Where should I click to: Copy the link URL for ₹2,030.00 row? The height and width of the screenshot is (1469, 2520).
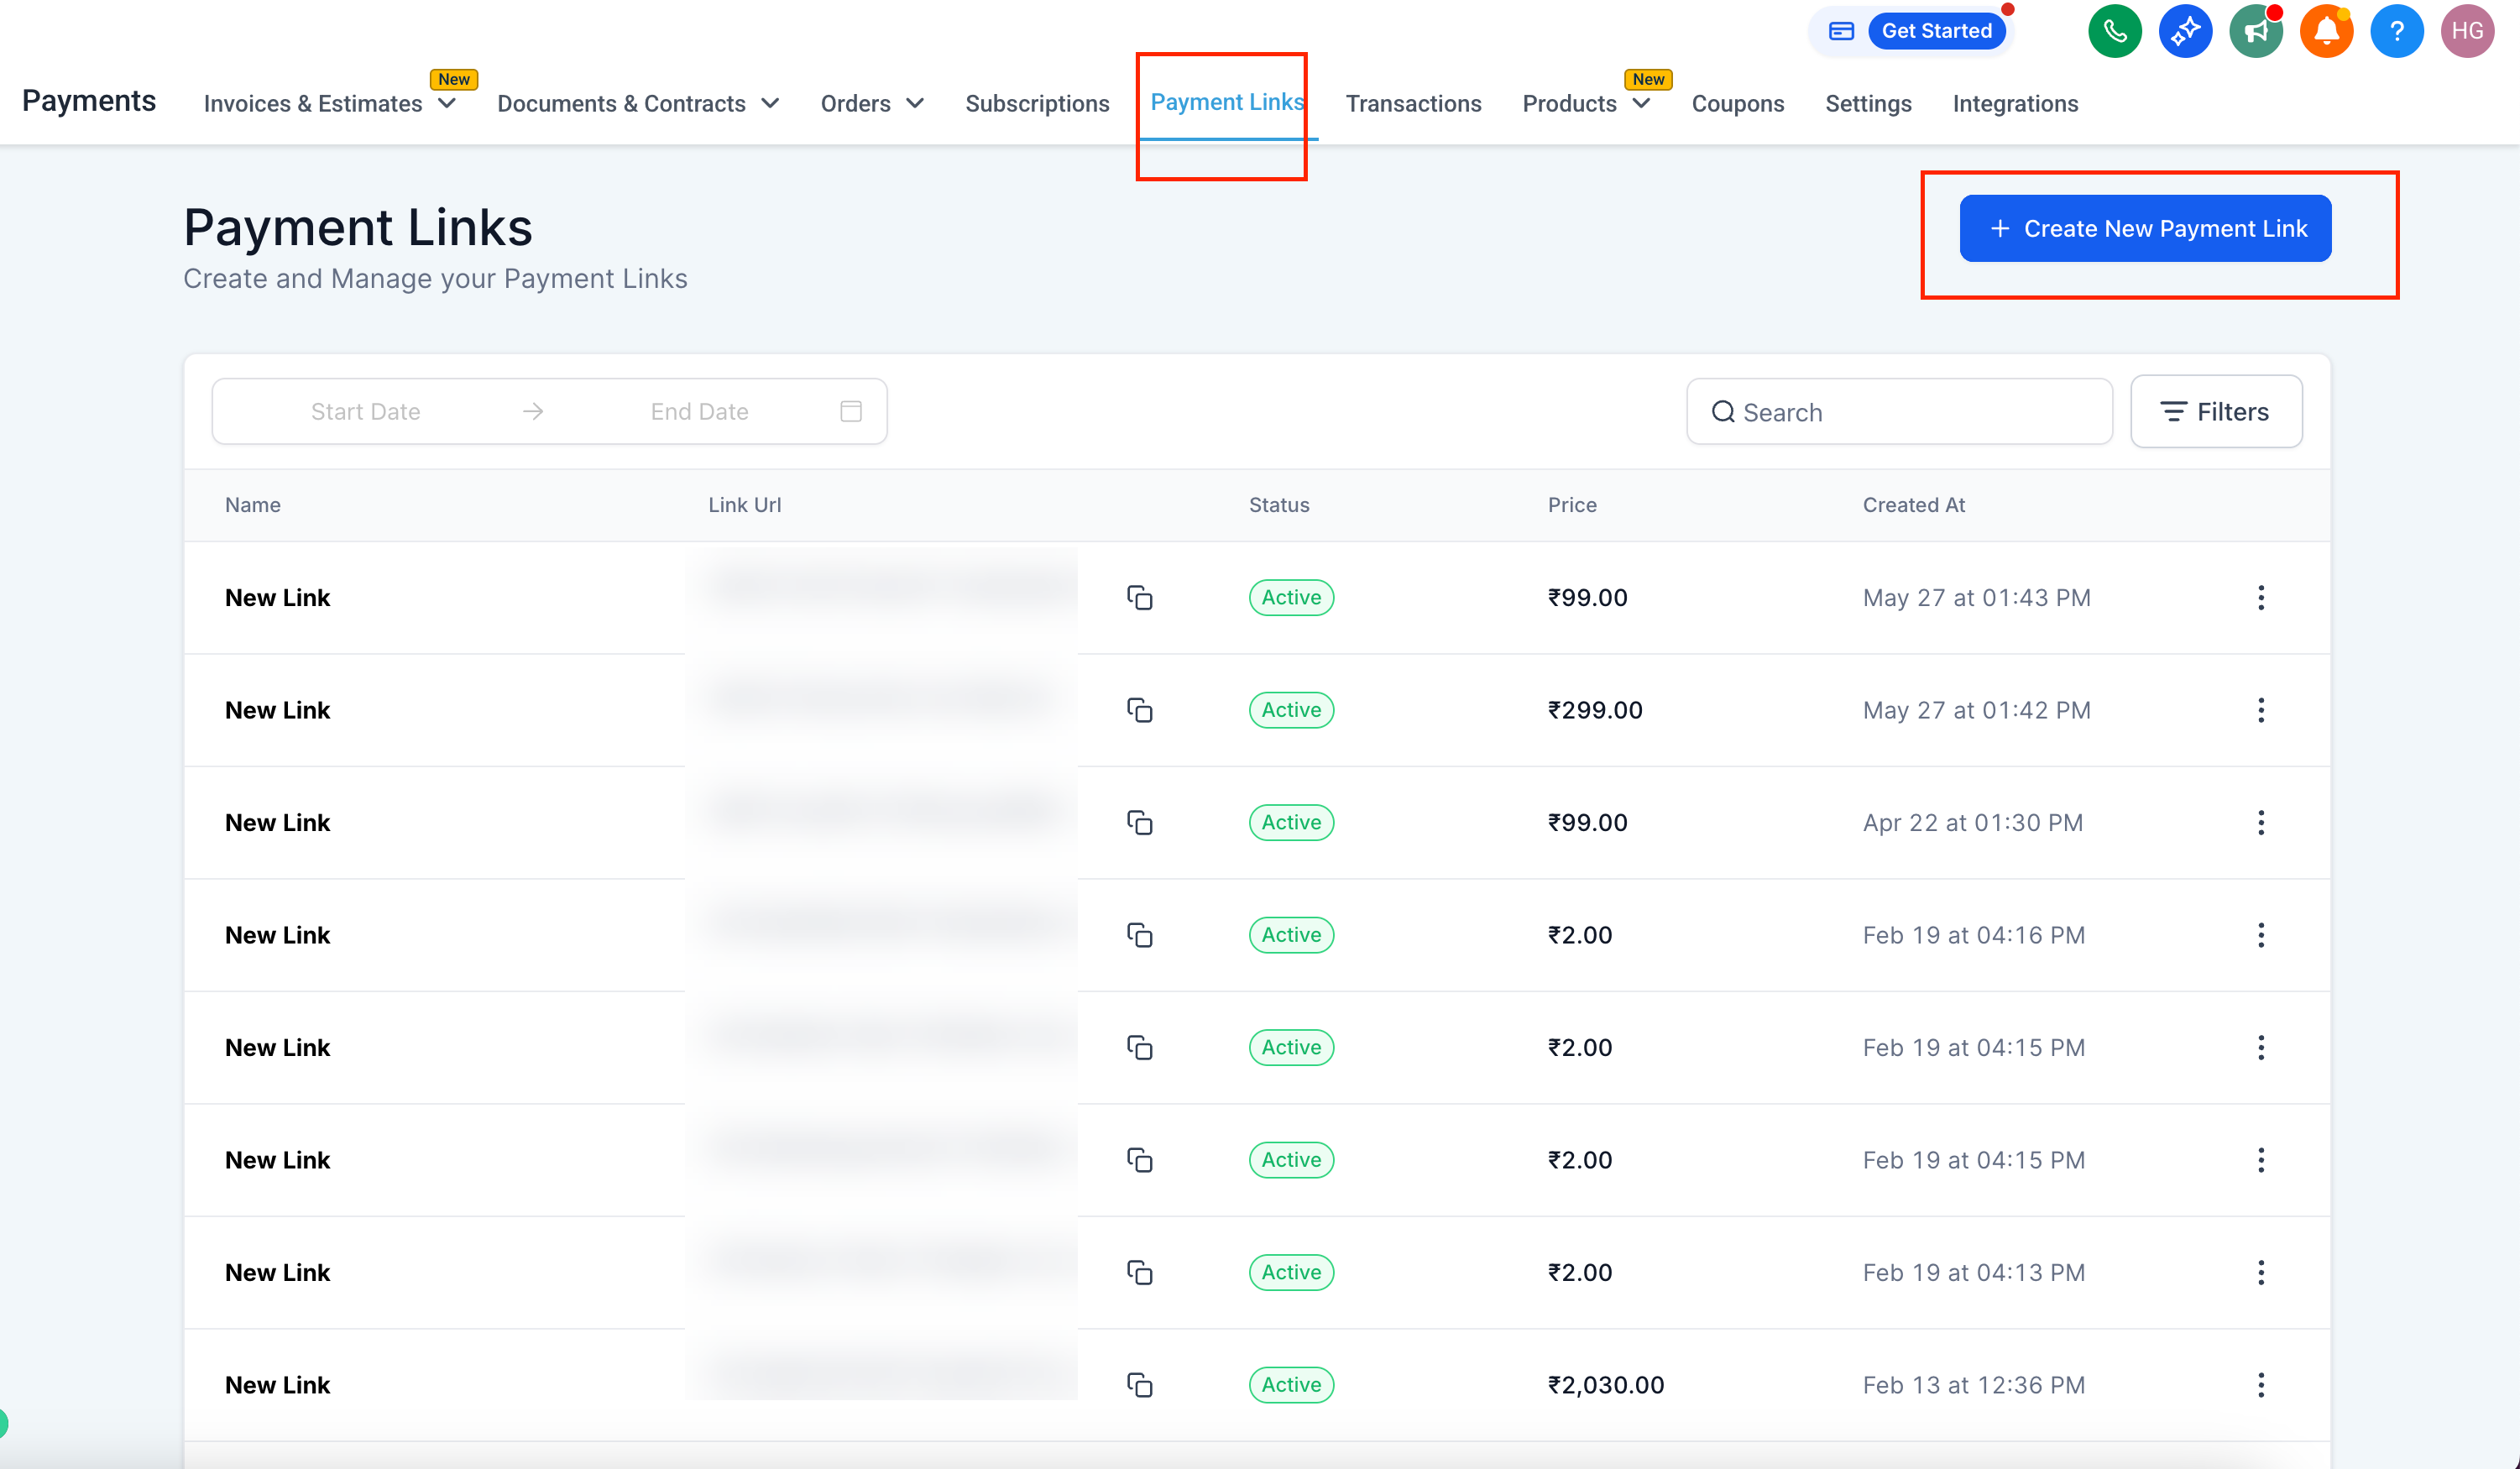click(x=1140, y=1385)
